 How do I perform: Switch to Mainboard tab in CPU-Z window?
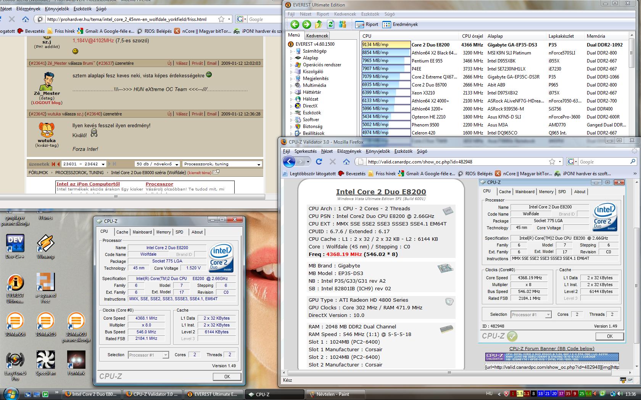coord(142,232)
